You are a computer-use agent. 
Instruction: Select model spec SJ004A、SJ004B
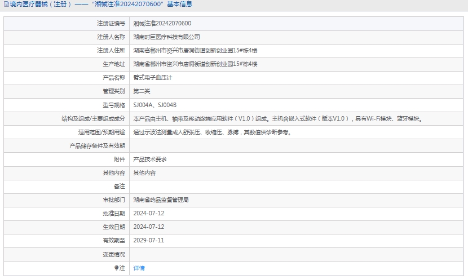(154, 105)
